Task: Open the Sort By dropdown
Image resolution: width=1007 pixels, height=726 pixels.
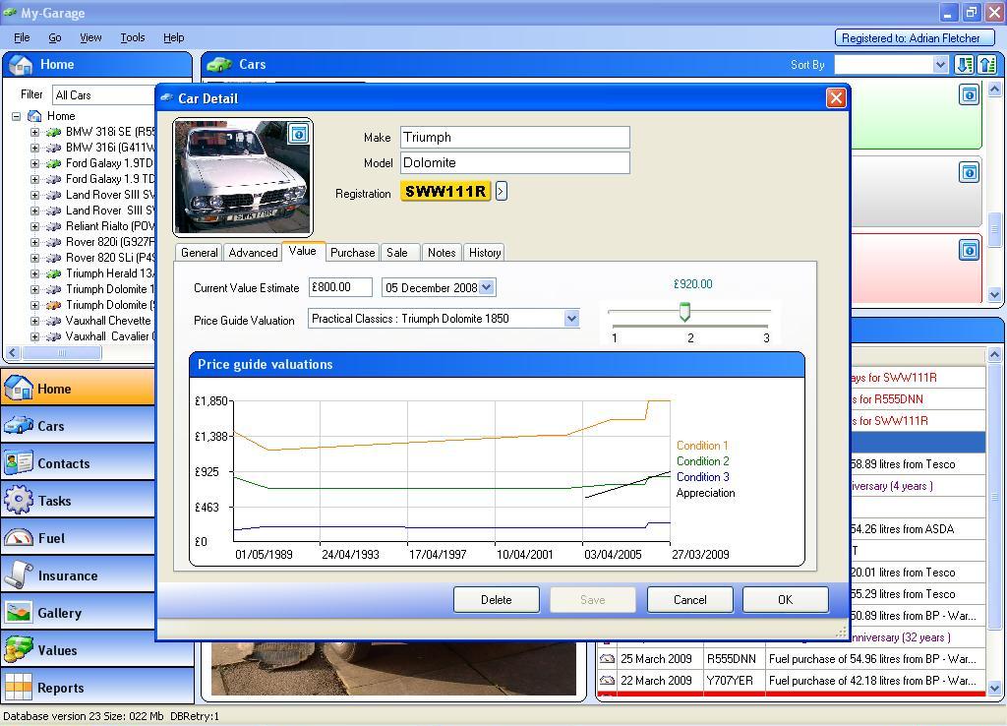Action: point(939,65)
